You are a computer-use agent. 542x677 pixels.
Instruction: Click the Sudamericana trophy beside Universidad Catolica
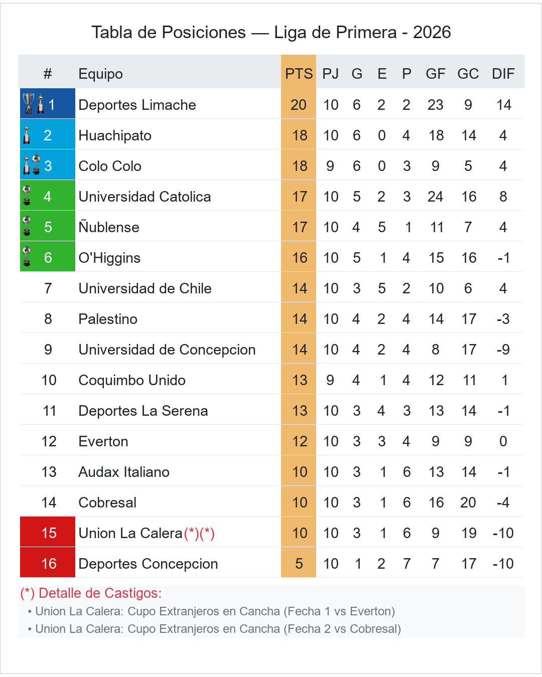click(x=27, y=196)
